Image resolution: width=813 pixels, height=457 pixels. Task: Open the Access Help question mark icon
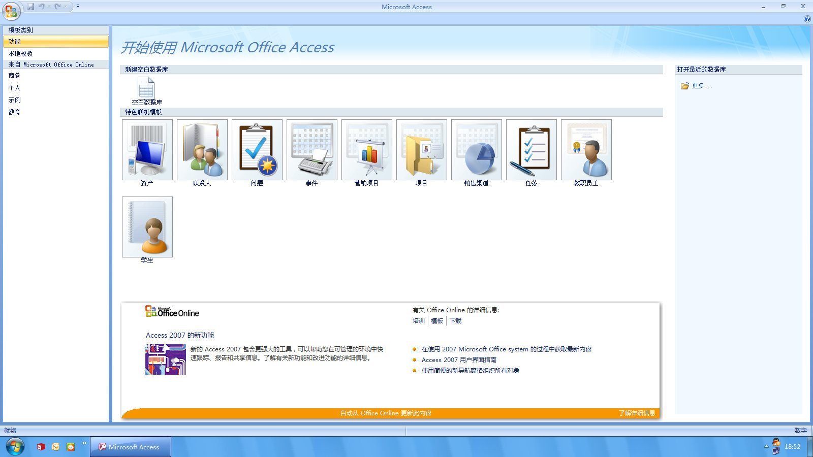[807, 19]
